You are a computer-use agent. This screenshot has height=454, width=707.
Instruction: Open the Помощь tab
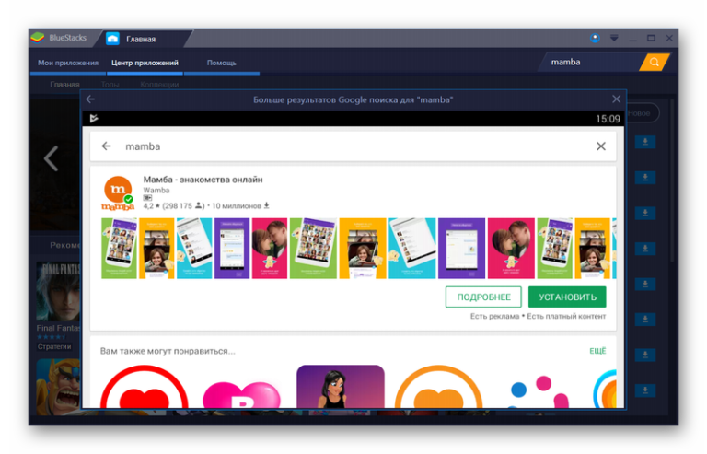pos(221,63)
